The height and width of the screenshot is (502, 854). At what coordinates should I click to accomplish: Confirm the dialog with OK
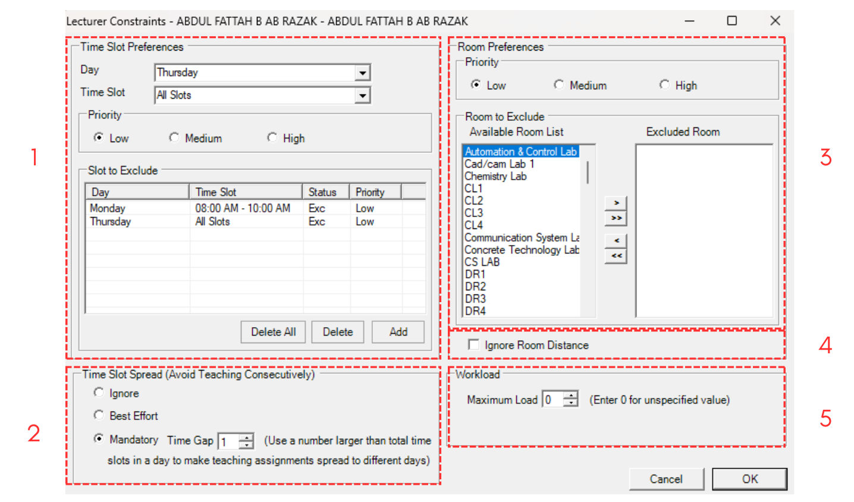tap(749, 479)
